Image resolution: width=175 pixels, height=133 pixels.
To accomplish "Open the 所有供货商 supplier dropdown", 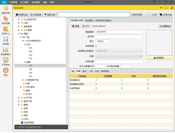I will (141, 15).
